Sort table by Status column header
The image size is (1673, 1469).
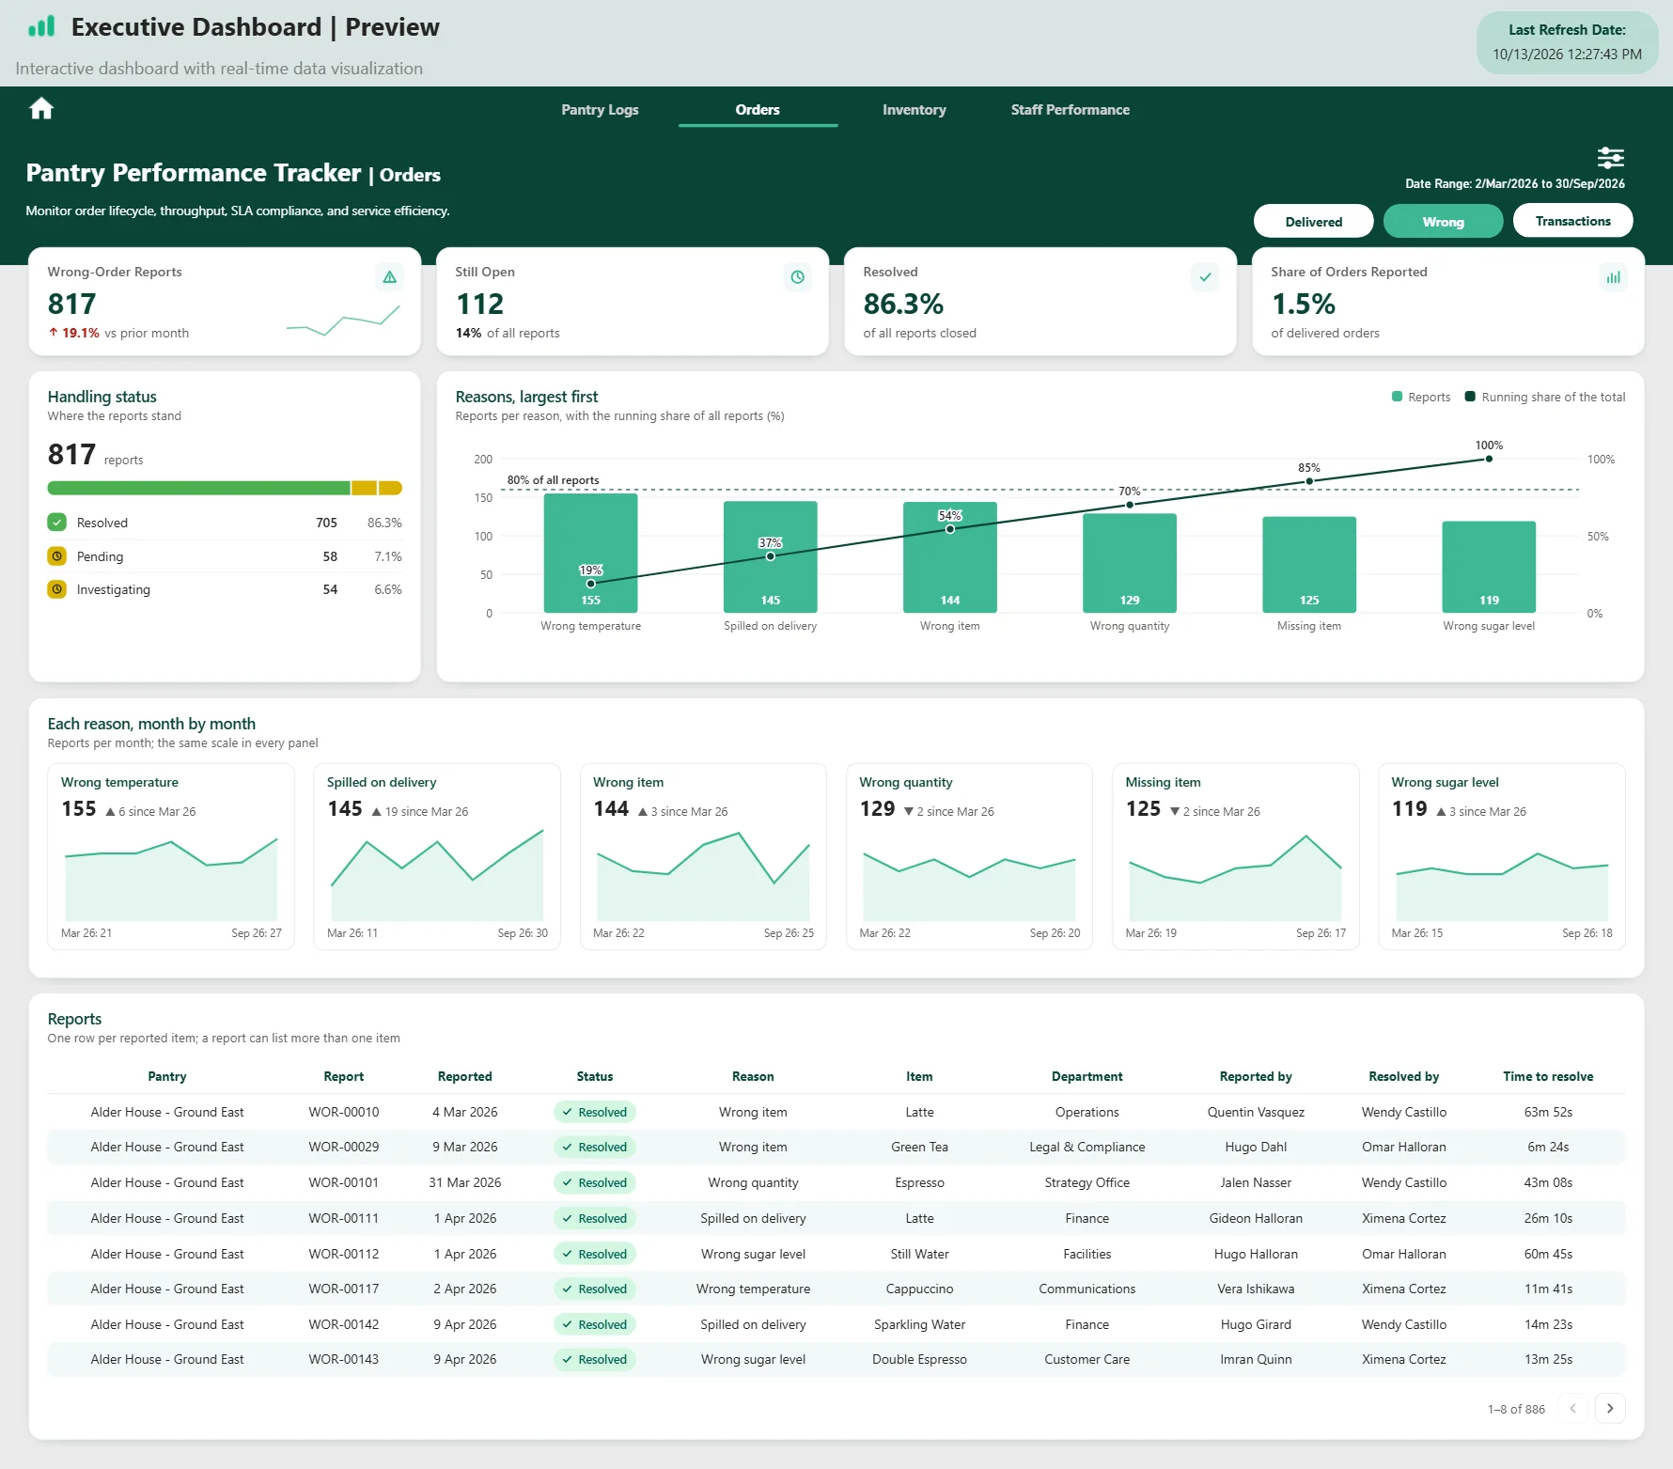595,1077
